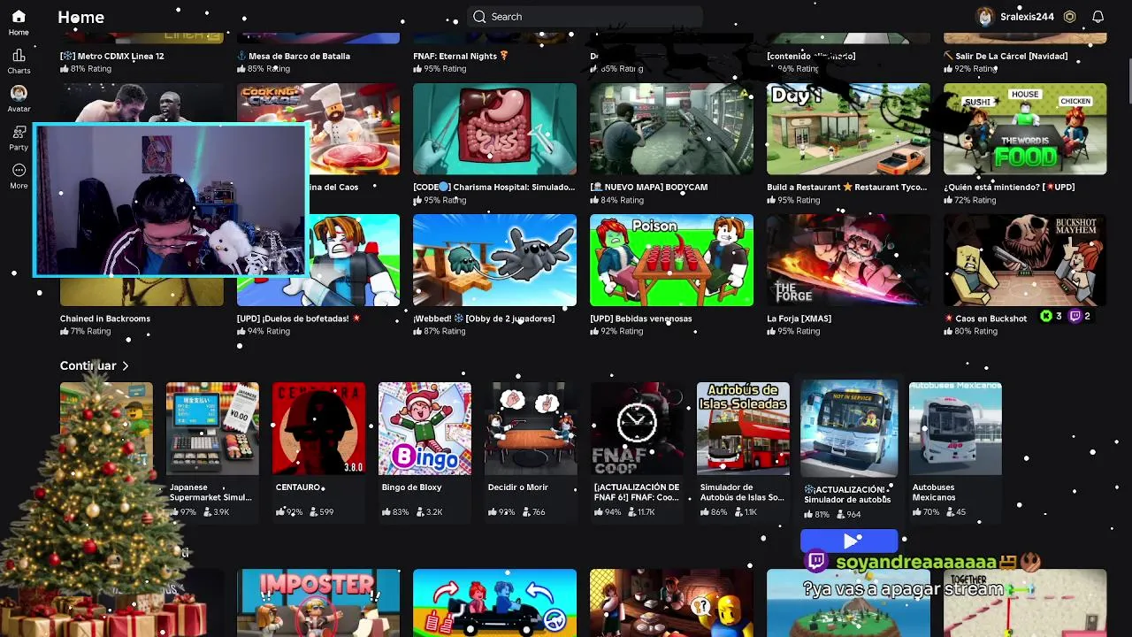The width and height of the screenshot is (1132, 637).
Task: Open the notifications bell
Action: [x=1098, y=17]
